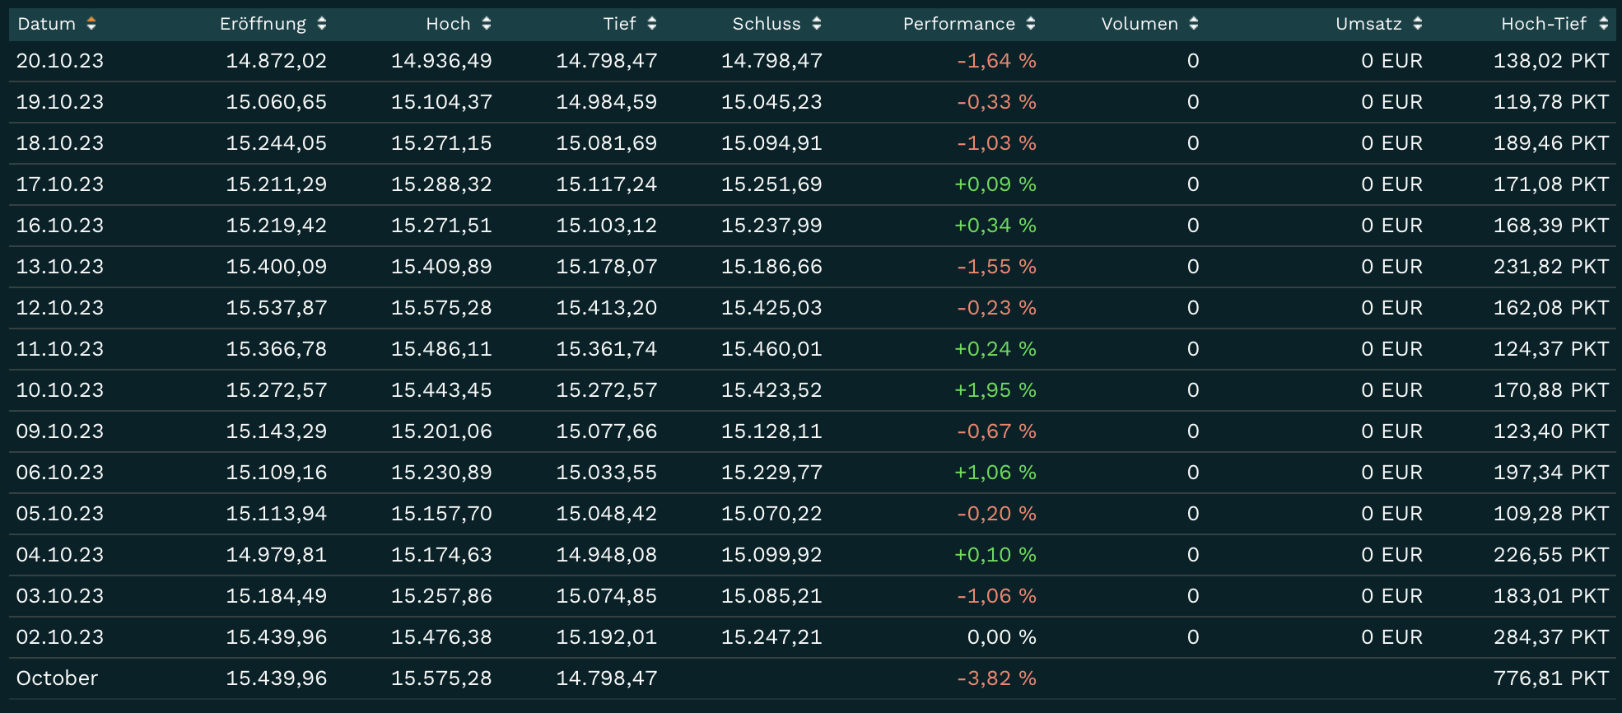The image size is (1622, 713).
Task: Click the 15.575,28 high on 12.10.23
Action: click(x=441, y=308)
